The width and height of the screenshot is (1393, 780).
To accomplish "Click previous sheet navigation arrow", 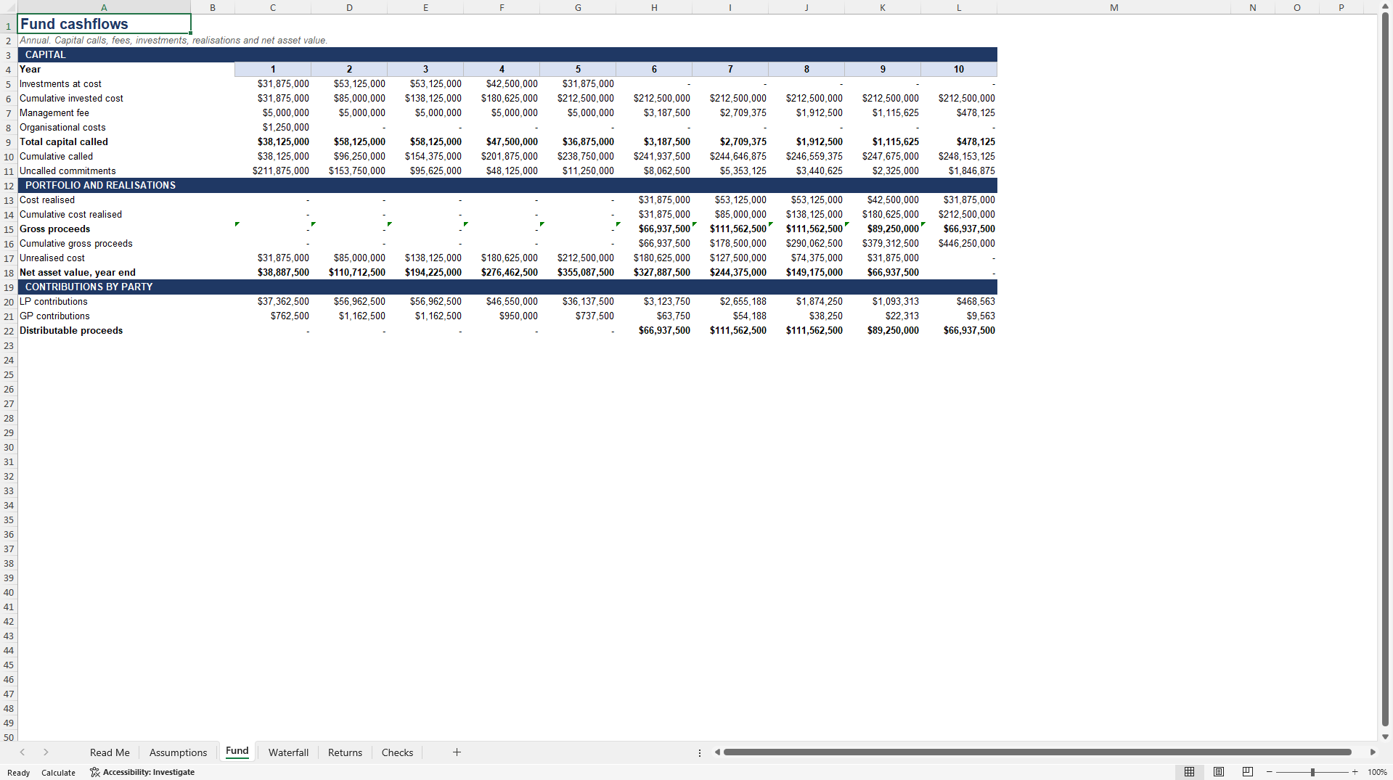I will point(23,752).
